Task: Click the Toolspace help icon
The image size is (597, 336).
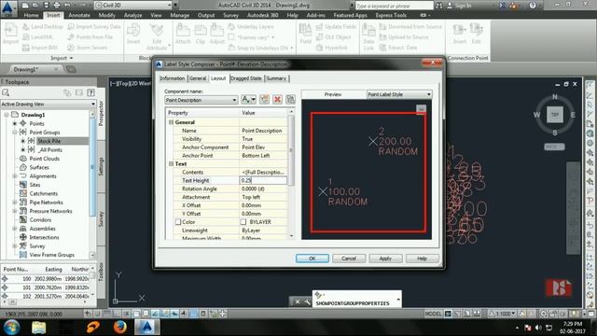Action: [90, 92]
